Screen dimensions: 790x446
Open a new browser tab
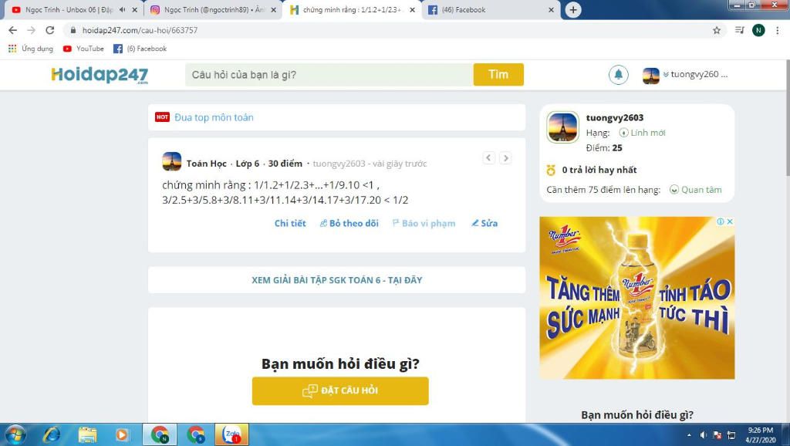coord(573,9)
